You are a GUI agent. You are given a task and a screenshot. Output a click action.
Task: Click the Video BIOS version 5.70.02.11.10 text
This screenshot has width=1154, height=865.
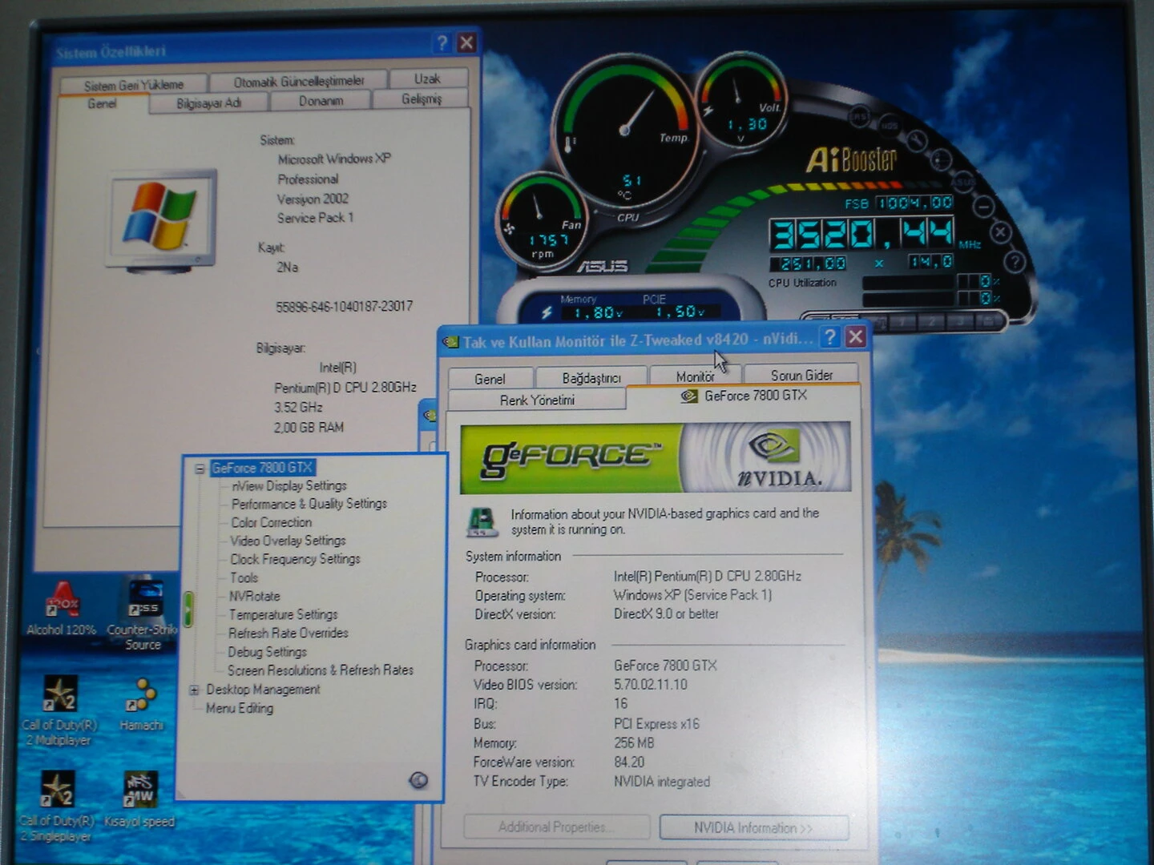(651, 685)
